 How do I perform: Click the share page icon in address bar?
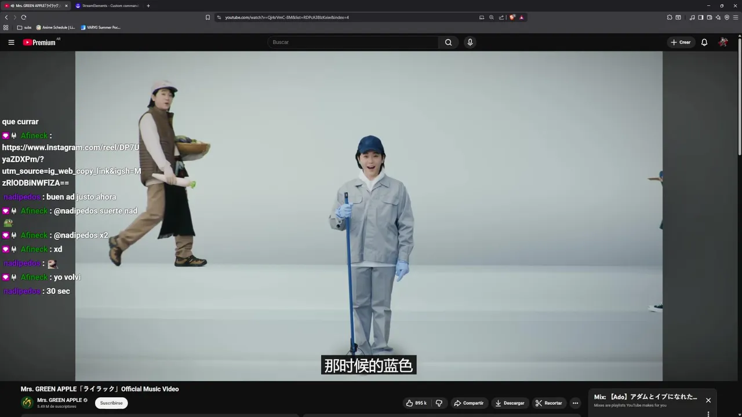click(x=501, y=17)
